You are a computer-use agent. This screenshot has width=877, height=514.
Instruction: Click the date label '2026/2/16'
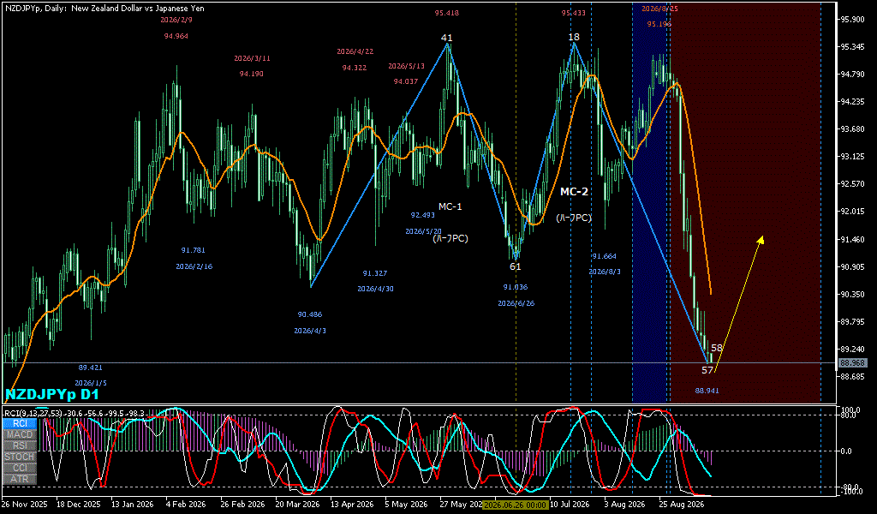coord(194,266)
